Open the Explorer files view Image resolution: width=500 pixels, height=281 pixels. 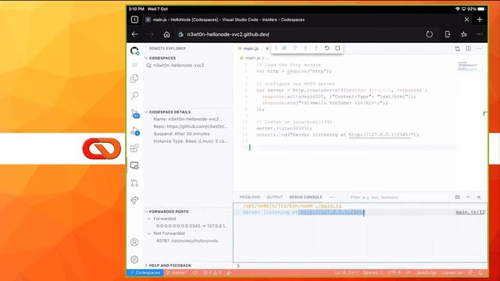pyautogui.click(x=134, y=78)
